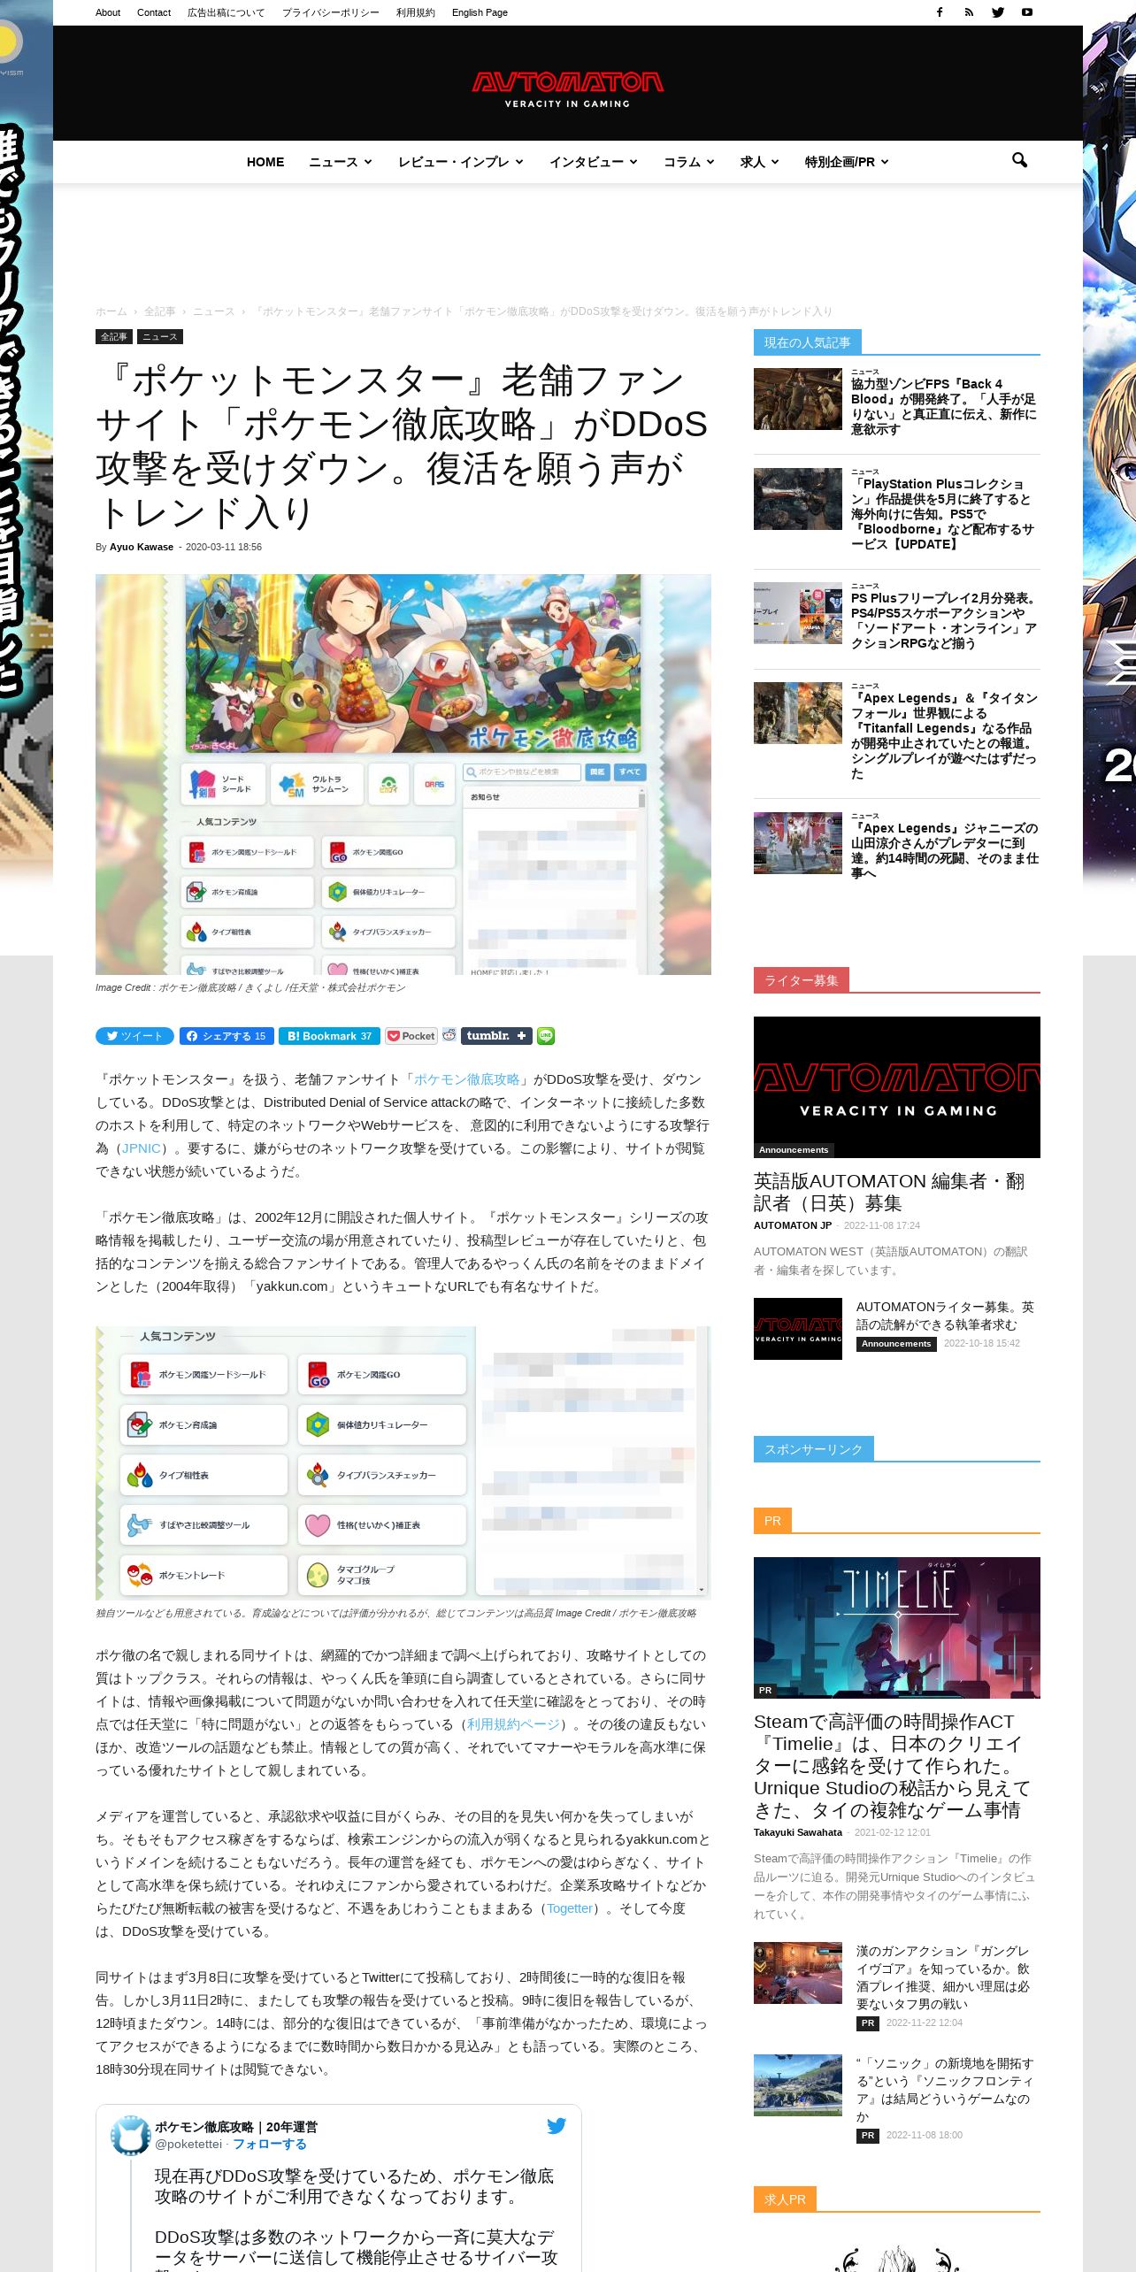Viewport: 1136px width, 2272px height.
Task: Open the PlayStation Plus collection article thumbnail
Action: pyautogui.click(x=798, y=499)
